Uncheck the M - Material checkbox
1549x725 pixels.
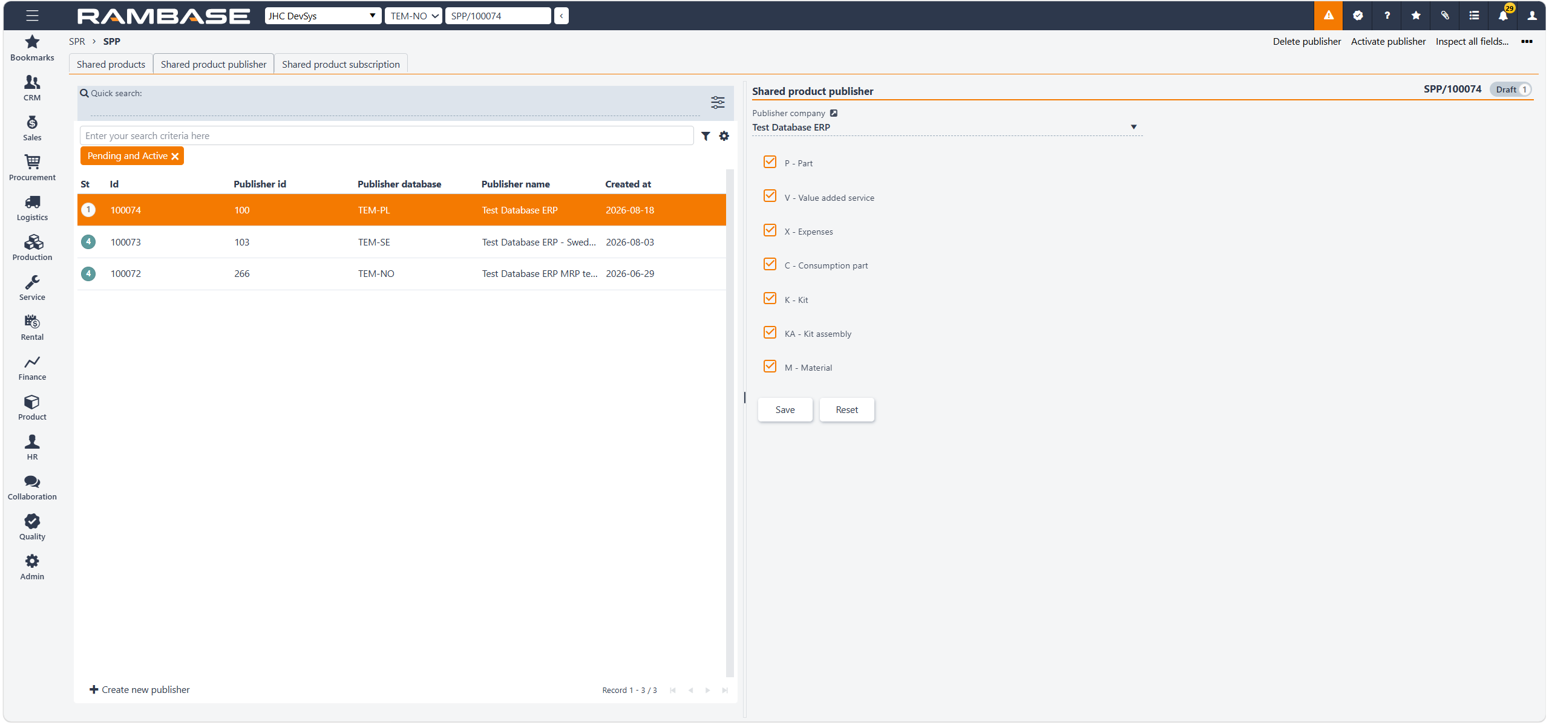[770, 366]
